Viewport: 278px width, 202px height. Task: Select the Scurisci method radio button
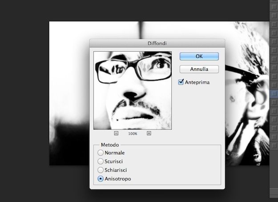tap(101, 162)
